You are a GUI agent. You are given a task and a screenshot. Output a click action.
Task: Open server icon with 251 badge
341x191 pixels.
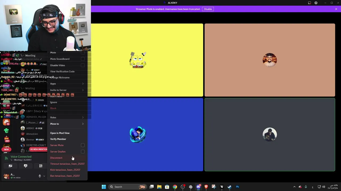coord(6,139)
